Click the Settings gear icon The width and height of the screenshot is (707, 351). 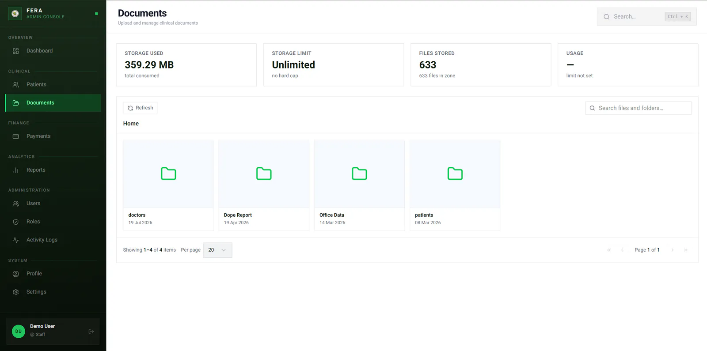click(x=16, y=292)
